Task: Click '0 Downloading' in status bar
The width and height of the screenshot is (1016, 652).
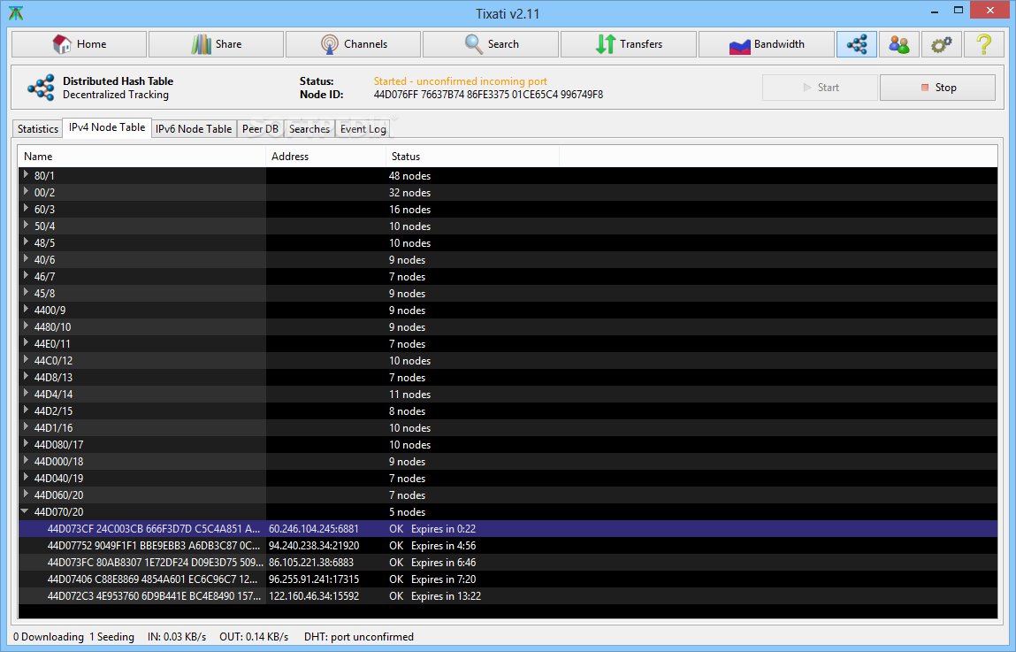Action: 49,636
